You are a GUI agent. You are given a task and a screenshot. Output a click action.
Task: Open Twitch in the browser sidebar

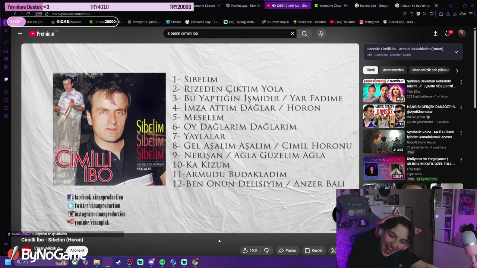6,79
